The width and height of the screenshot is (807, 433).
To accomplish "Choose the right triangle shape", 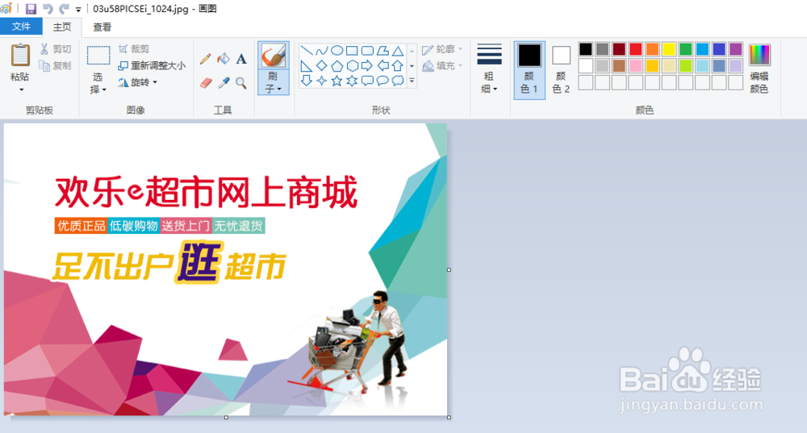I will click(x=306, y=66).
